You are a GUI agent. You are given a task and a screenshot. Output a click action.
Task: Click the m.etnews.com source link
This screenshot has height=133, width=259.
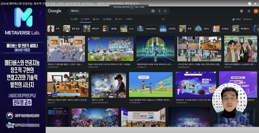[182, 102]
